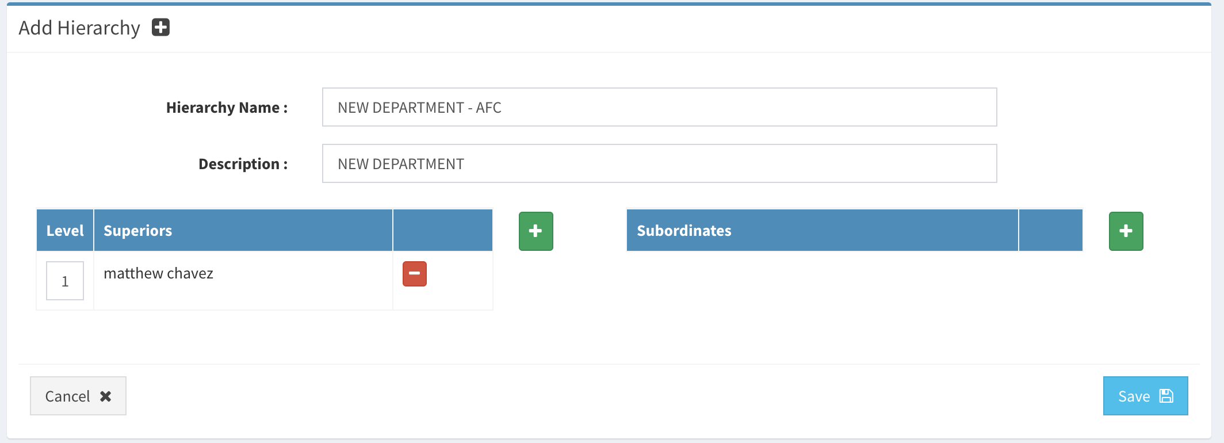This screenshot has width=1224, height=443.
Task: Add a new superior row
Action: (535, 231)
